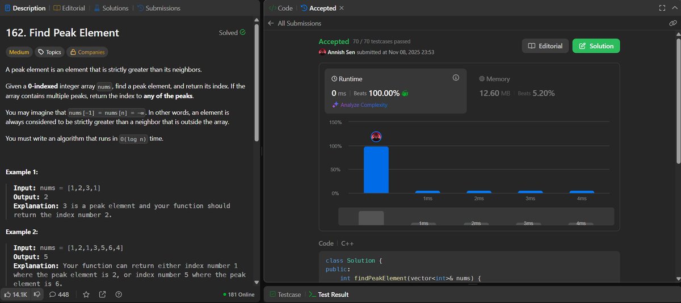Image resolution: width=681 pixels, height=303 pixels.
Task: Jump to Companies section
Action: click(87, 52)
